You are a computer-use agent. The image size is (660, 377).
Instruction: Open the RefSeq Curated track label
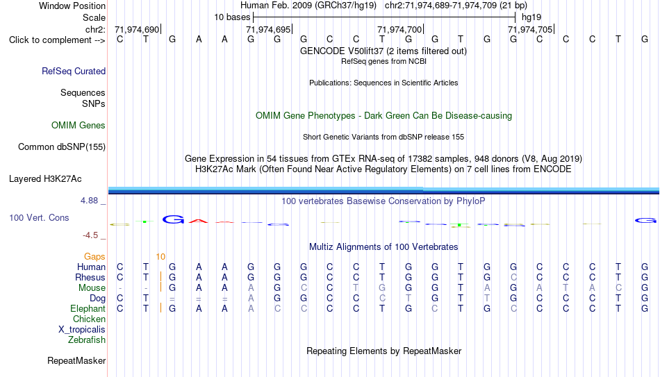point(73,71)
